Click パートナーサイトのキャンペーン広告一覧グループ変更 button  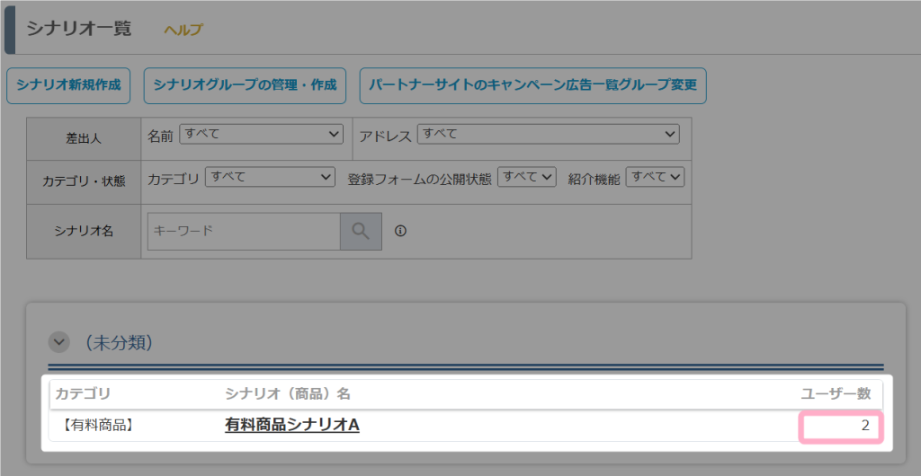coord(532,85)
